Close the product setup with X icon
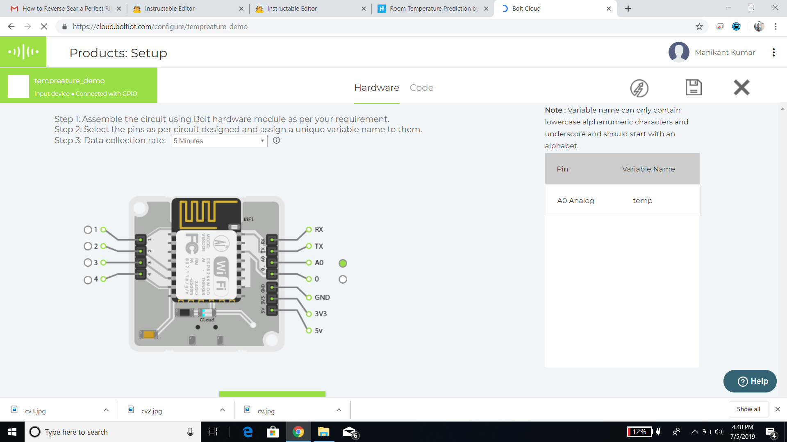The image size is (787, 442). pyautogui.click(x=742, y=87)
